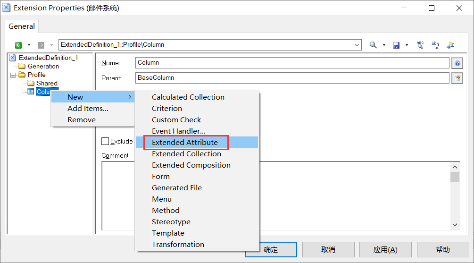Open the forward arrow history dropdown
This screenshot has height=263, width=474.
pyautogui.click(x=52, y=45)
